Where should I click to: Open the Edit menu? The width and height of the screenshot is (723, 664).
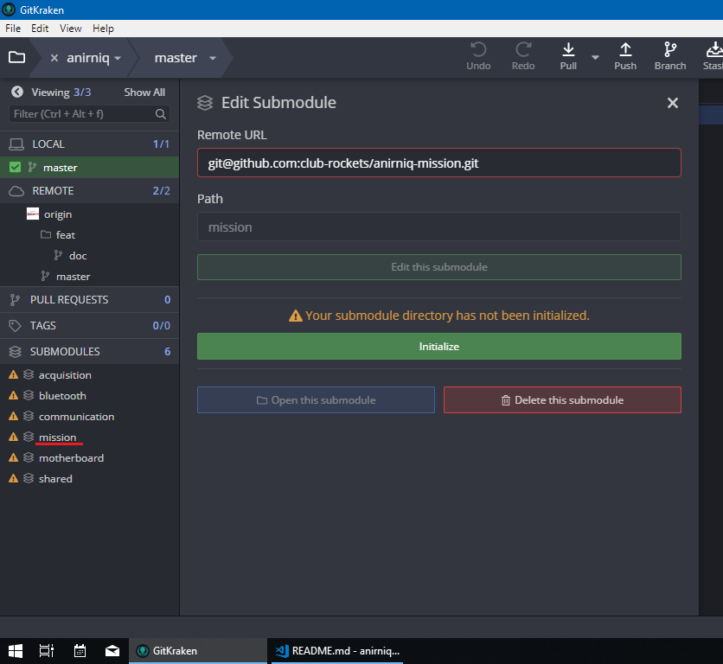(40, 29)
